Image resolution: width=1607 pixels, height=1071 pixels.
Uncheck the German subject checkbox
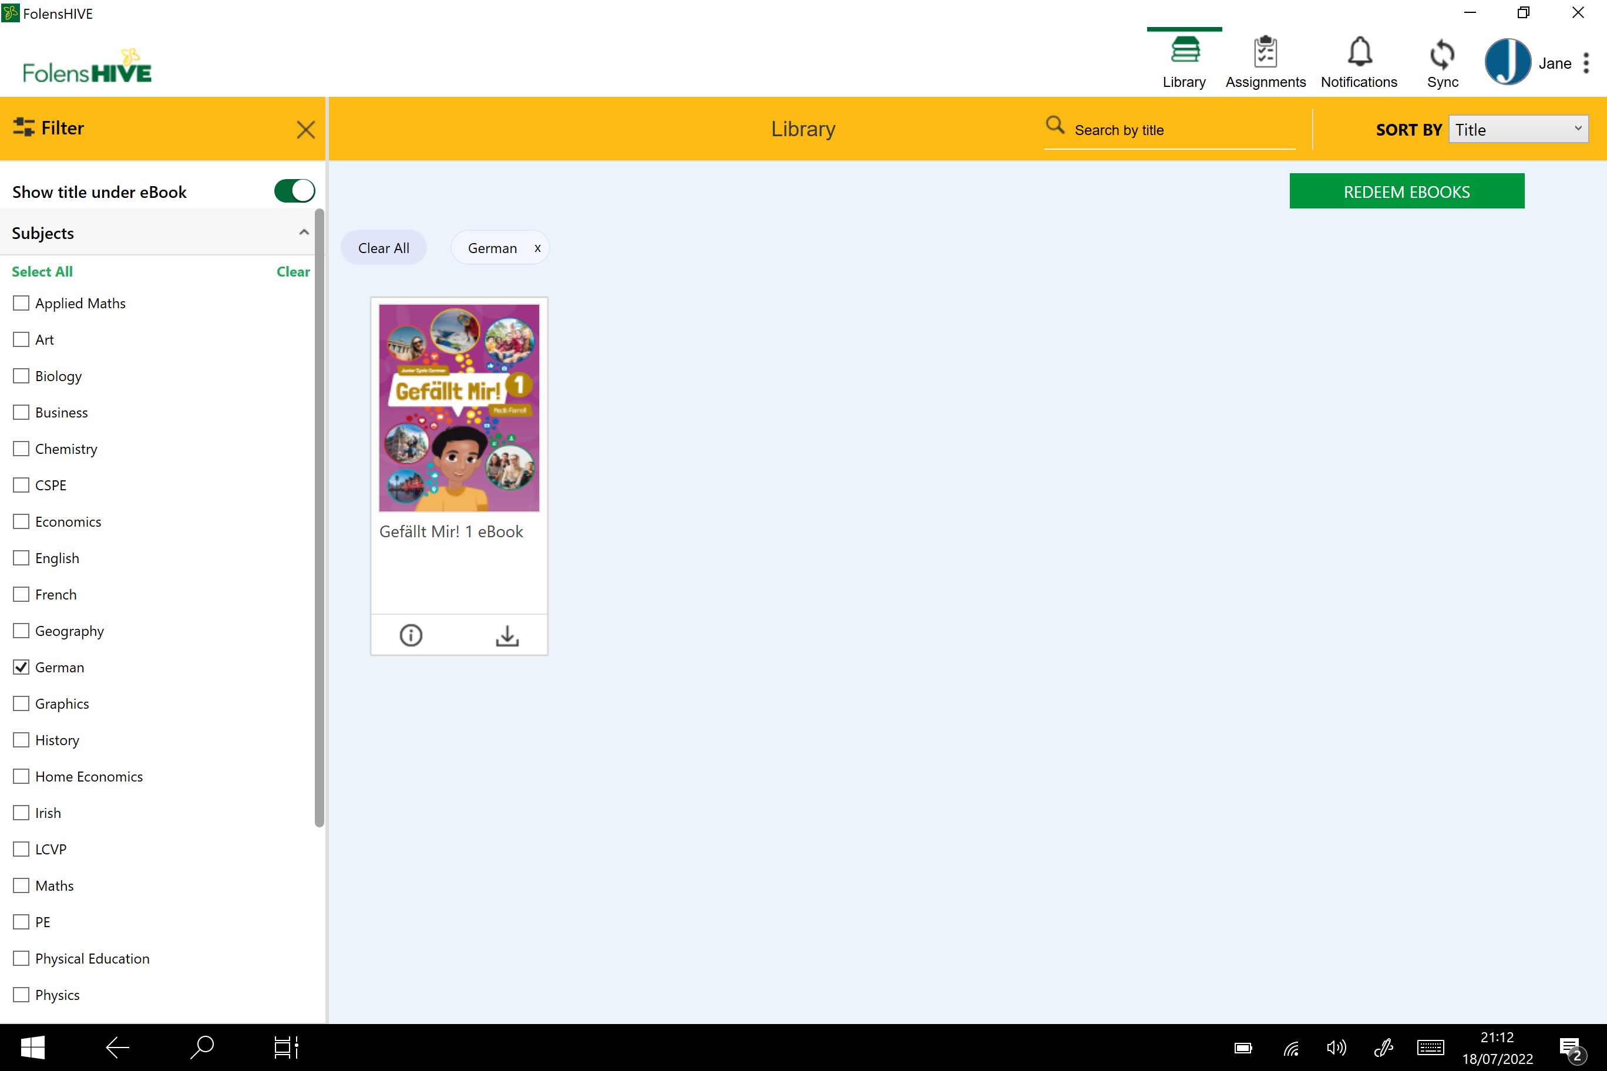coord(21,668)
